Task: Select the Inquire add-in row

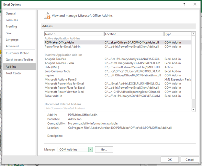Action: tap(118, 75)
